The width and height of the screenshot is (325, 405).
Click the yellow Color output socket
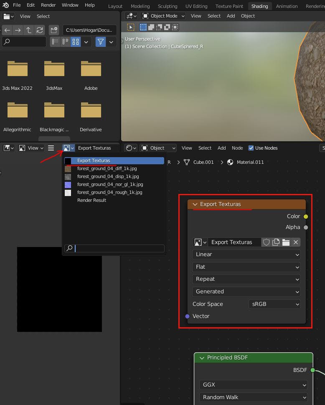click(306, 217)
